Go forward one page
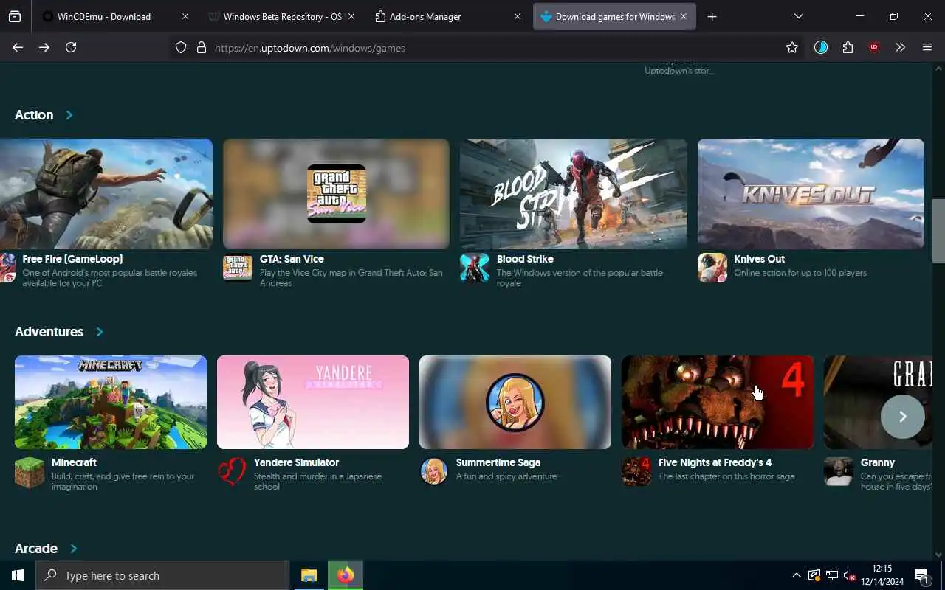 (44, 47)
